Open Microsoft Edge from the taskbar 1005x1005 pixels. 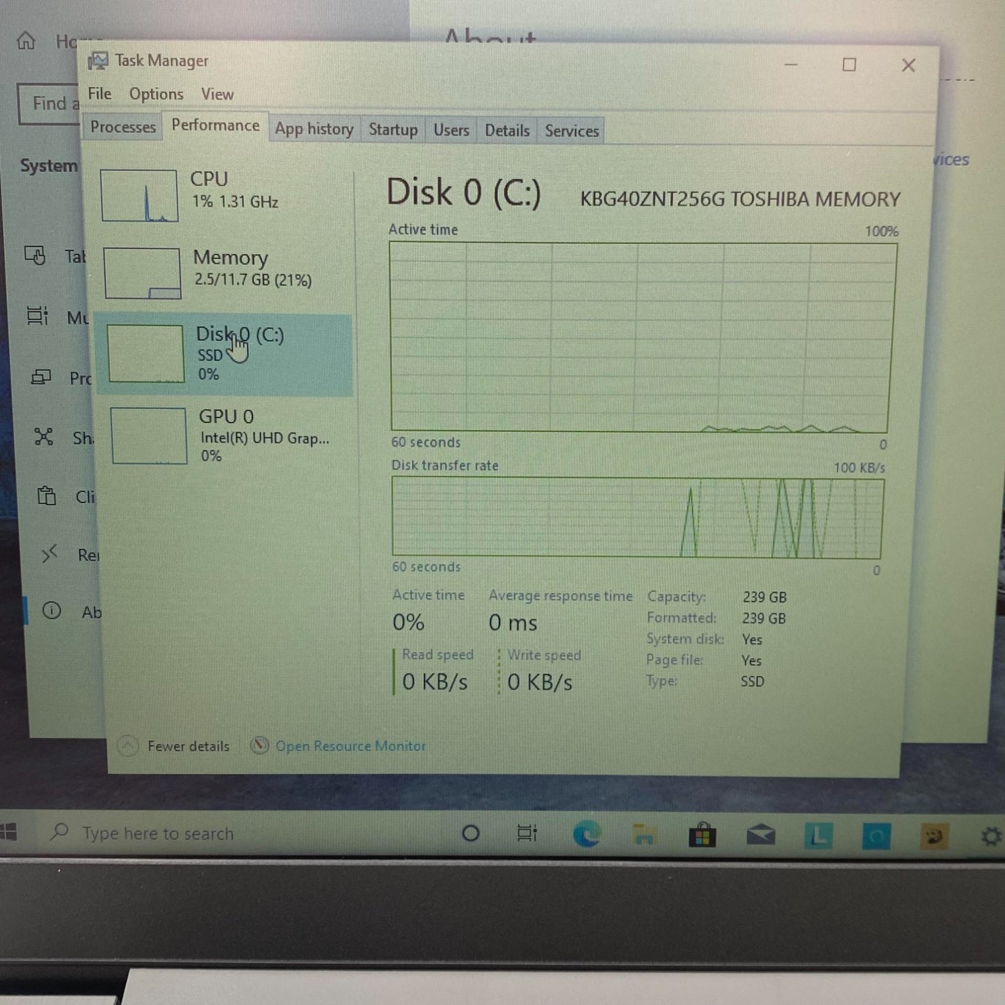click(x=586, y=834)
